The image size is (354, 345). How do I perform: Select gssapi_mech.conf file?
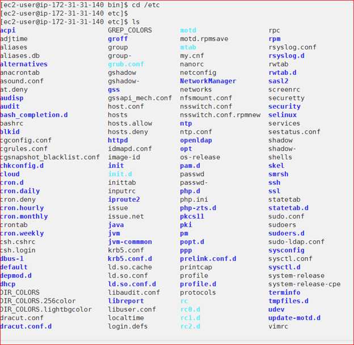pyautogui.click(x=140, y=98)
